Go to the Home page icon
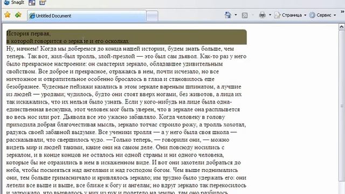345x194 pixels. [228, 15]
